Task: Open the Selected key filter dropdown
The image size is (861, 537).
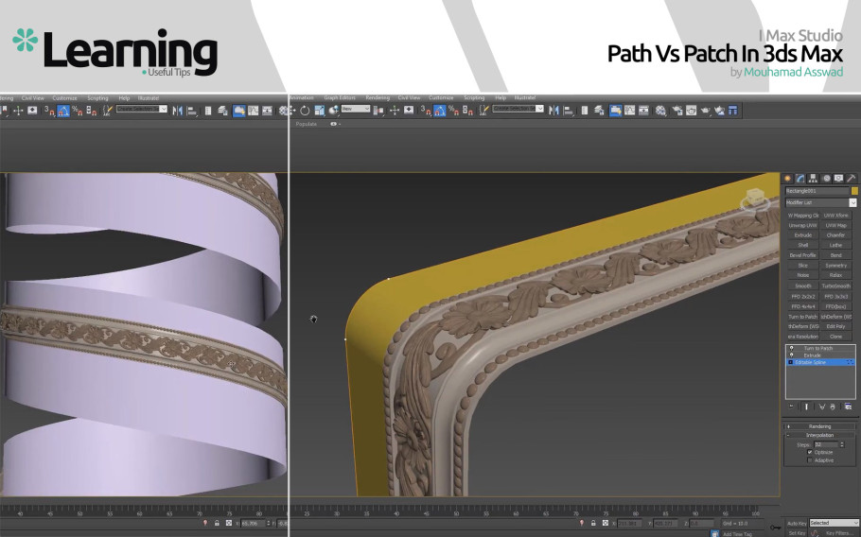Action: pos(834,523)
